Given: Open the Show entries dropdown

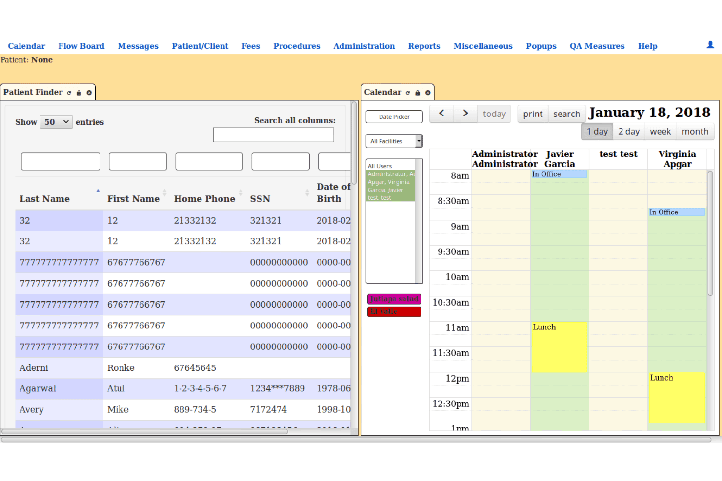Looking at the screenshot, I should 56,122.
